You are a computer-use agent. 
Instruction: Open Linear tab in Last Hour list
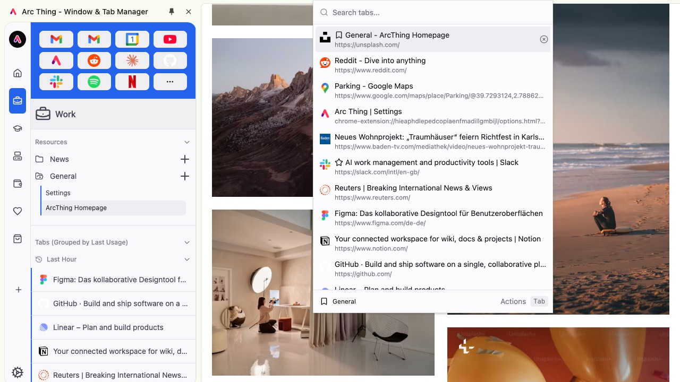[x=113, y=327]
